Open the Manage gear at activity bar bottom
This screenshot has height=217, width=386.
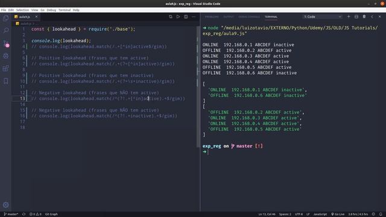tap(5, 205)
